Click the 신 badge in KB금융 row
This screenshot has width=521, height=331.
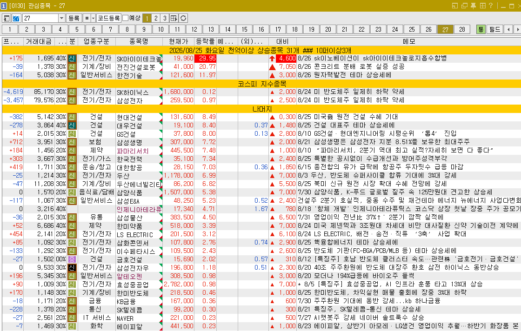pyautogui.click(x=72, y=301)
